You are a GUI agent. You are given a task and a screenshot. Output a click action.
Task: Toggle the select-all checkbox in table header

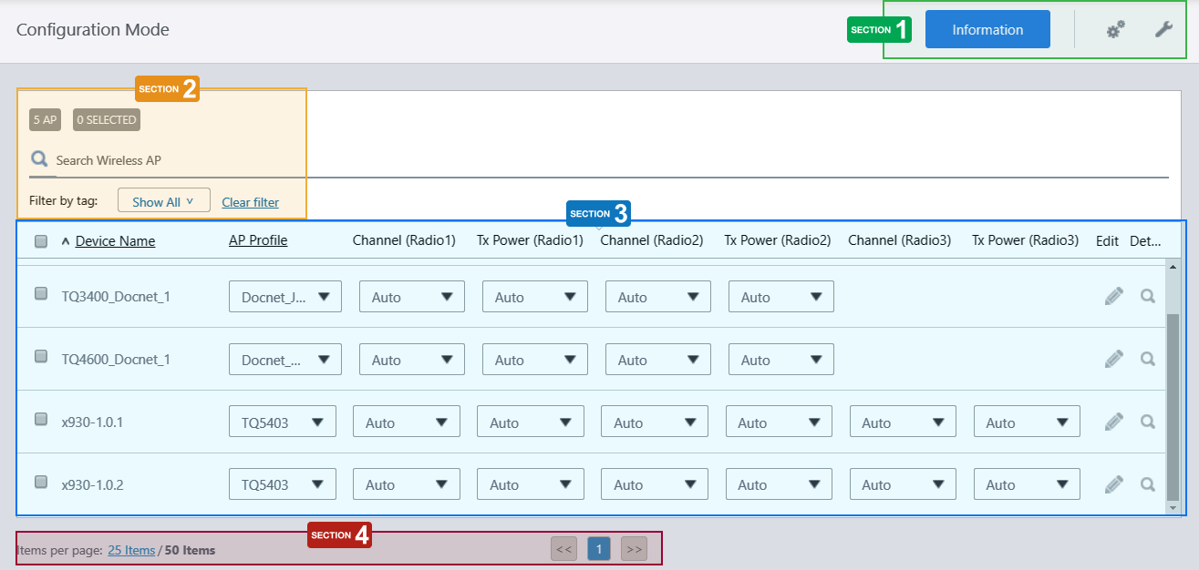pos(41,241)
